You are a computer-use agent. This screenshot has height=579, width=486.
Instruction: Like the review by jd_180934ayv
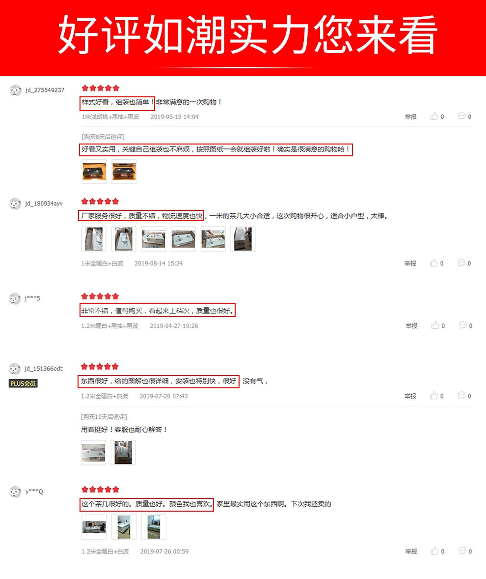pos(436,263)
